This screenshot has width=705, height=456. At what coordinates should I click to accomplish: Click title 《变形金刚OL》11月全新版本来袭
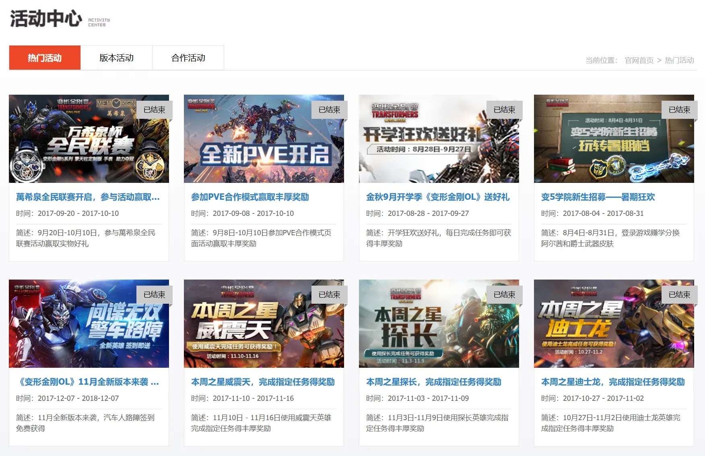88,382
